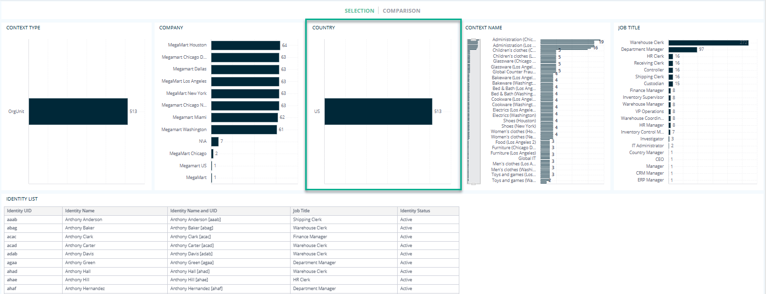Select the Warehouse Manager job title label

643,104
